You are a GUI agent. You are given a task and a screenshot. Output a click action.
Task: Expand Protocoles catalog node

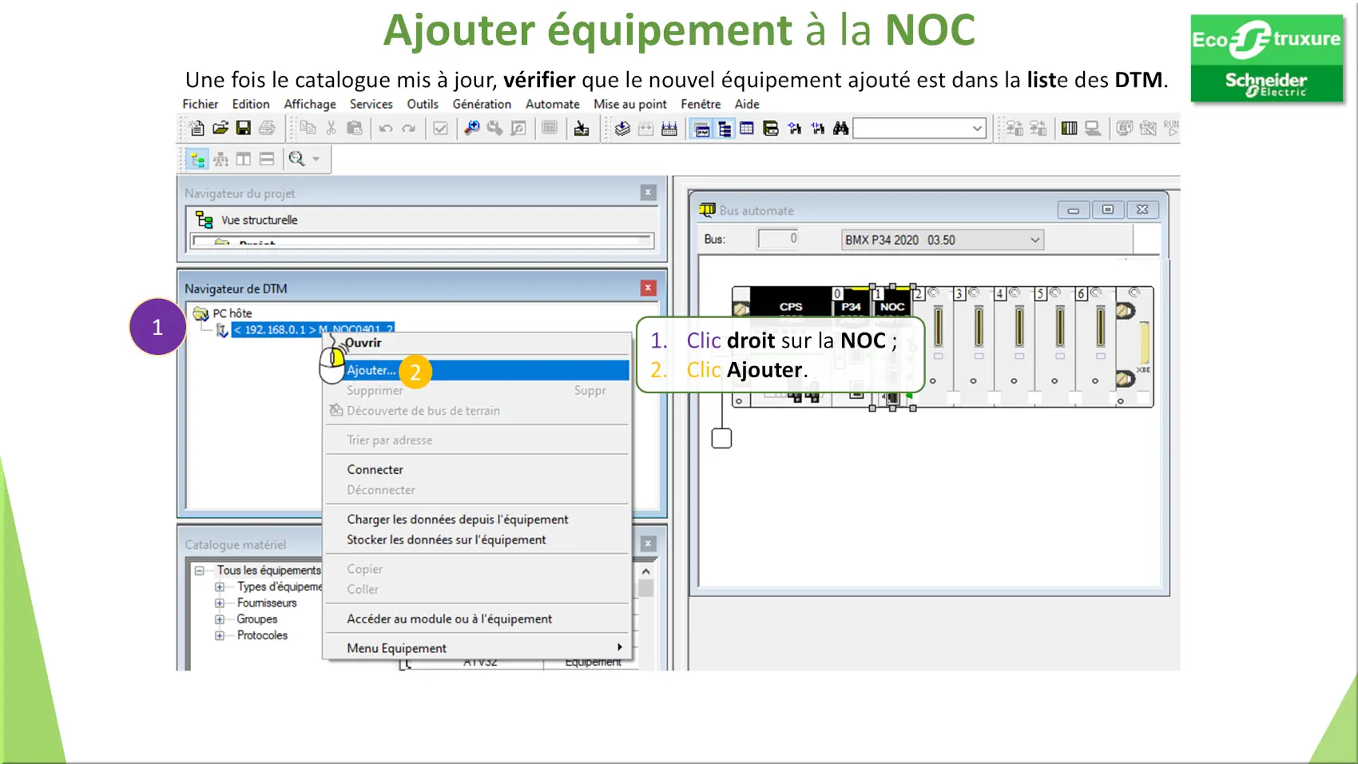click(x=220, y=635)
